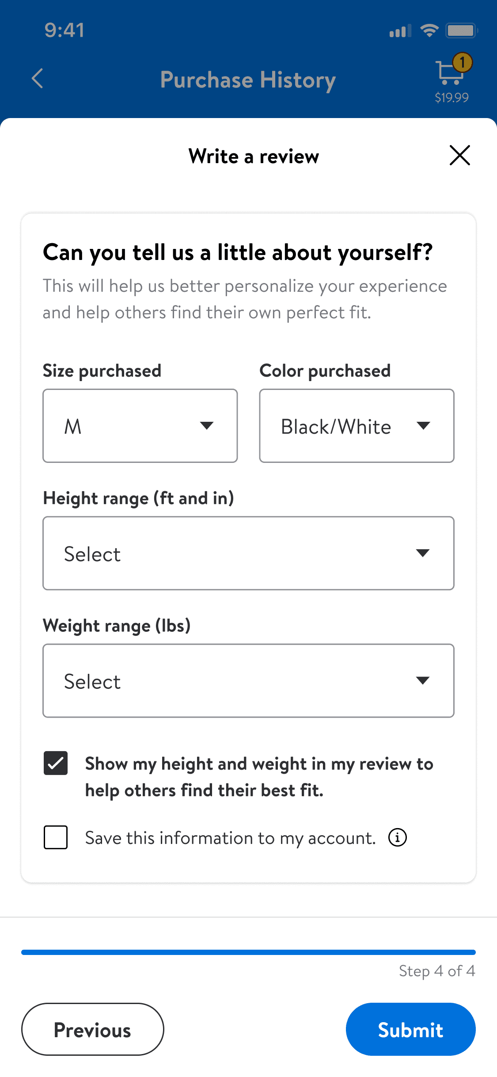Screen dimensions: 497x1077
Task: Tap the Wi-Fi status icon
Action: click(x=429, y=31)
